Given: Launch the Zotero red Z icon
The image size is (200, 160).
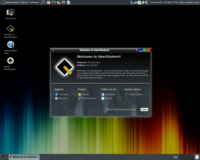Looking at the screenshot, I should [x=64, y=2].
